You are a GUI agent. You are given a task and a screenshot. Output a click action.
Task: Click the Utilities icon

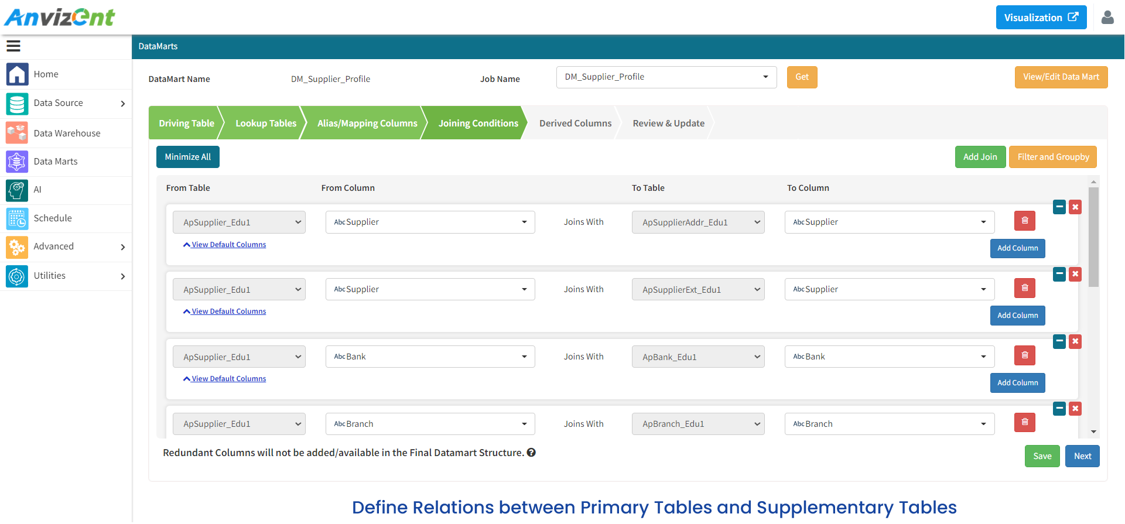17,276
